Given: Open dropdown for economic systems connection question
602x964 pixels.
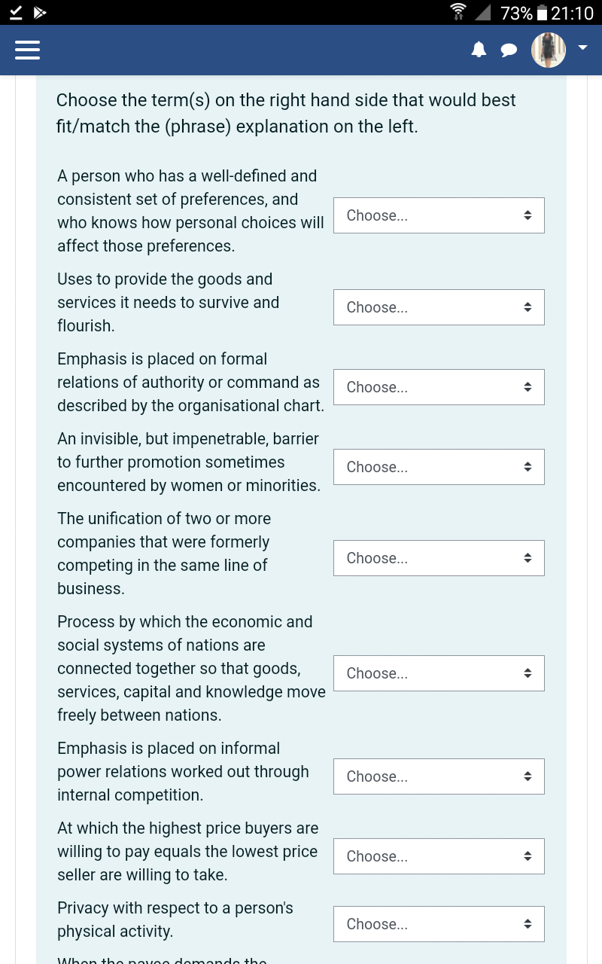Looking at the screenshot, I should 439,673.
